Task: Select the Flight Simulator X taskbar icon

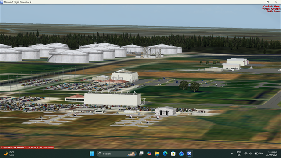Action: click(x=189, y=154)
